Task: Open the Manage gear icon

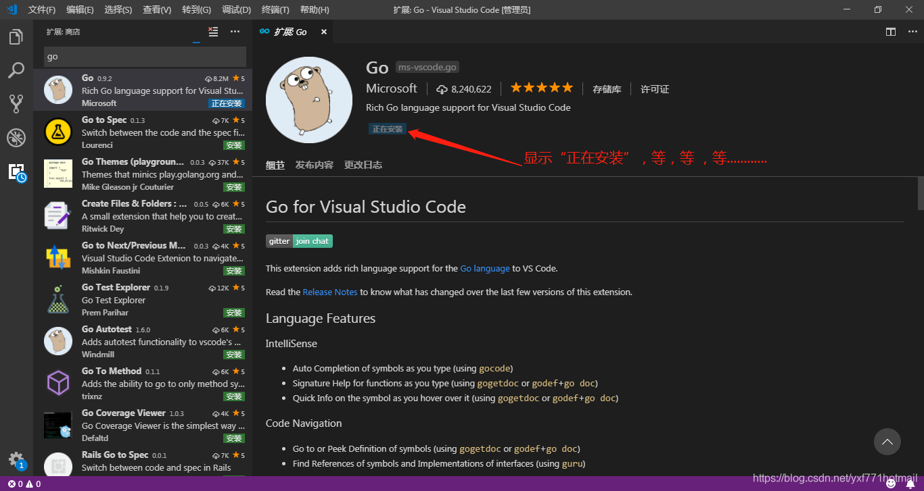Action: (x=16, y=460)
